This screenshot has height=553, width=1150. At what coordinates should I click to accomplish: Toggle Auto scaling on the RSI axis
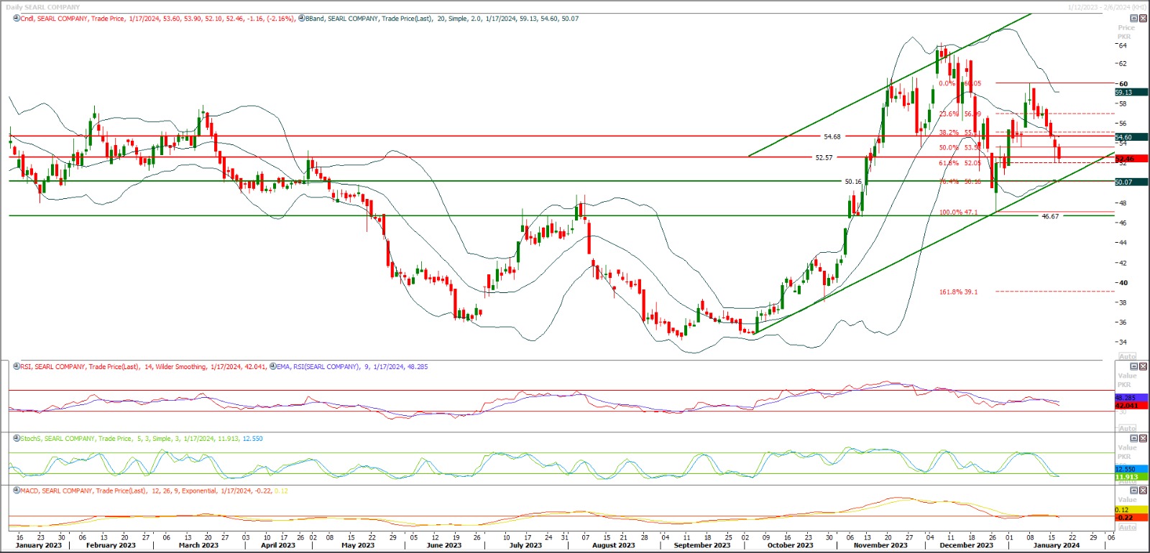(x=1127, y=428)
